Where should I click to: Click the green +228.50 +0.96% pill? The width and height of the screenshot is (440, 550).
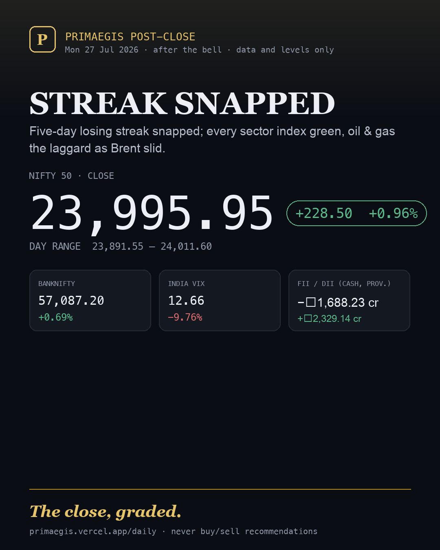356,213
